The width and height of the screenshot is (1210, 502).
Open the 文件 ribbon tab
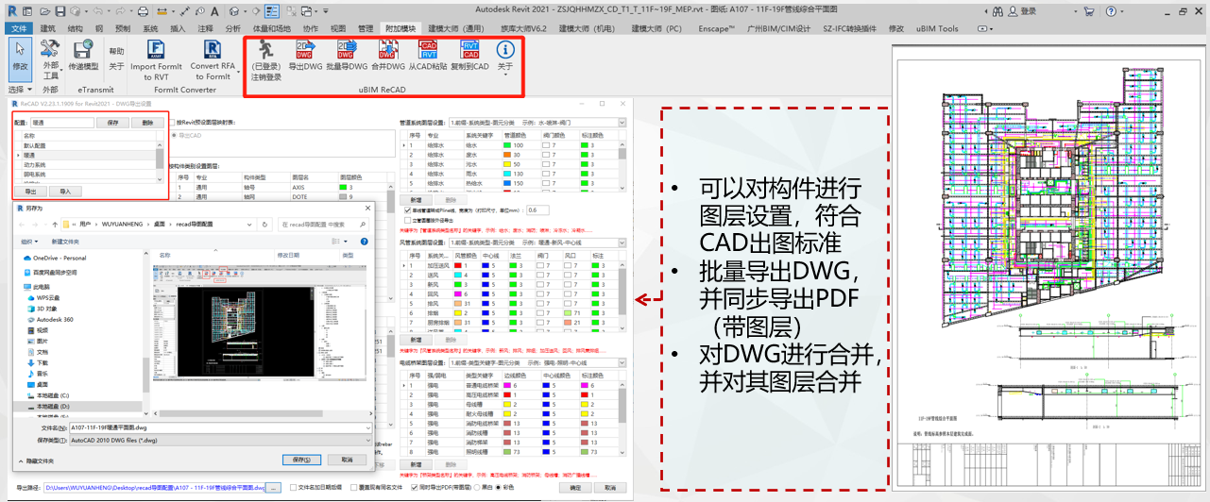pyautogui.click(x=18, y=28)
